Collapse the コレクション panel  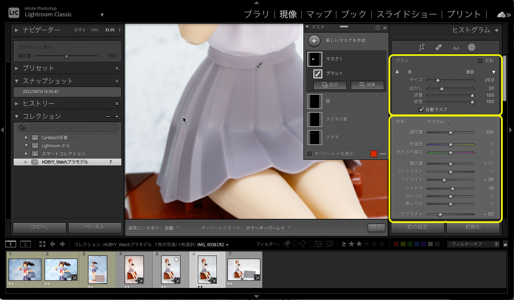point(16,116)
